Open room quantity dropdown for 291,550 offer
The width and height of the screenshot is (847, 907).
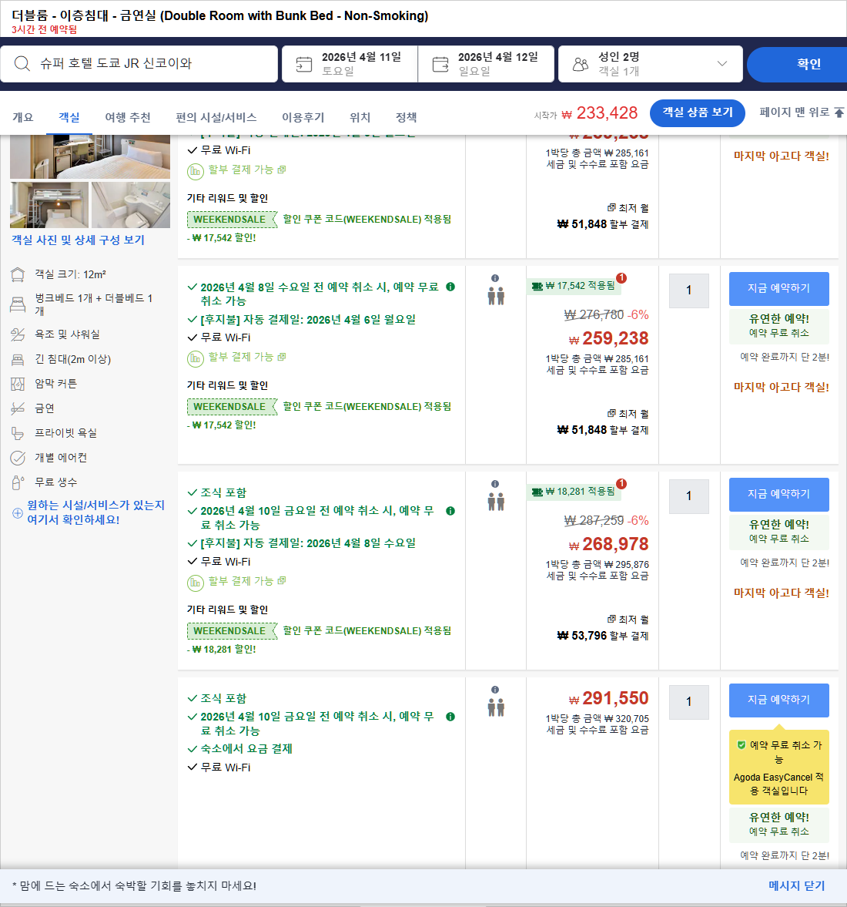688,702
